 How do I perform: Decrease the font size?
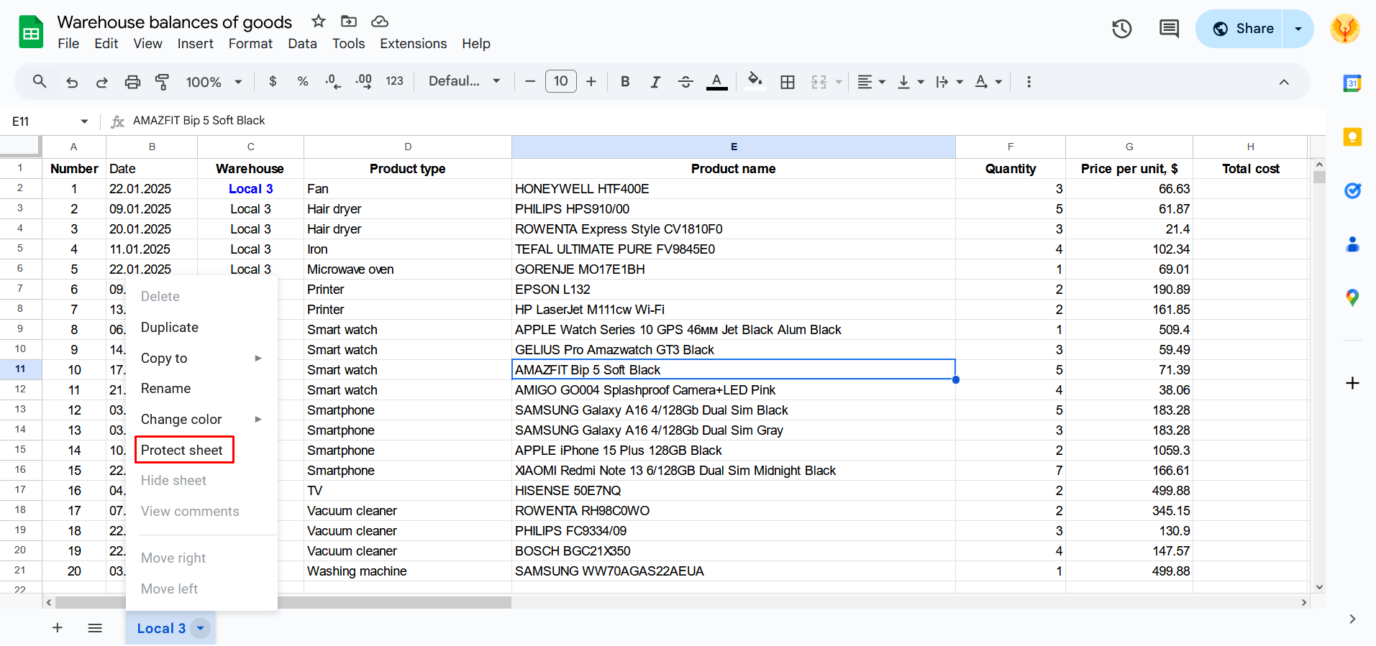point(530,82)
